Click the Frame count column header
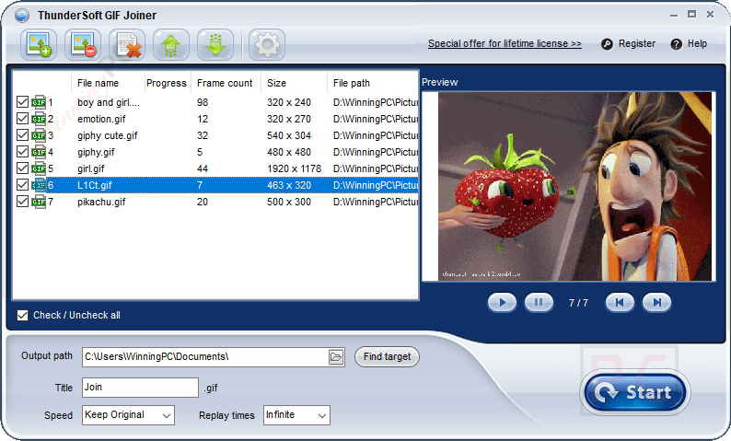This screenshot has width=731, height=441. [225, 83]
